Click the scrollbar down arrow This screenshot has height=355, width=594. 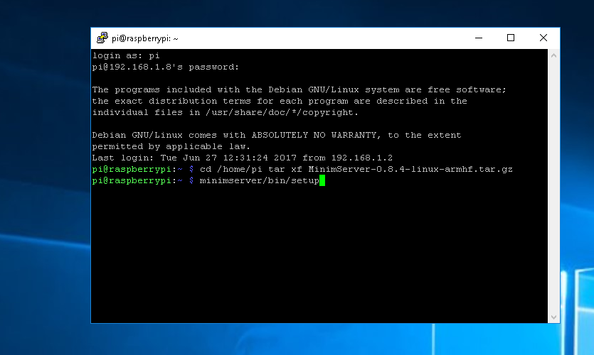553,317
